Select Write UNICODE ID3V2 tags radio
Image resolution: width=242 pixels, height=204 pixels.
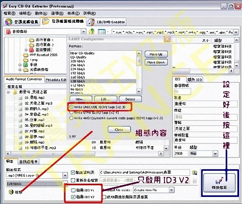(x=71, y=107)
